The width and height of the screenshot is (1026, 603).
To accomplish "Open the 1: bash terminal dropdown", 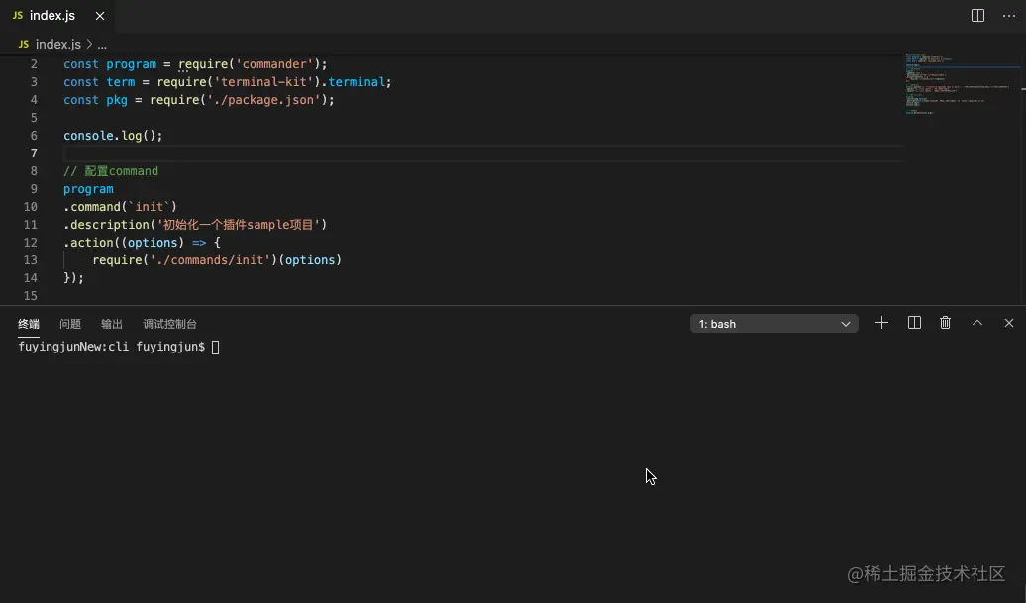I will tap(772, 323).
